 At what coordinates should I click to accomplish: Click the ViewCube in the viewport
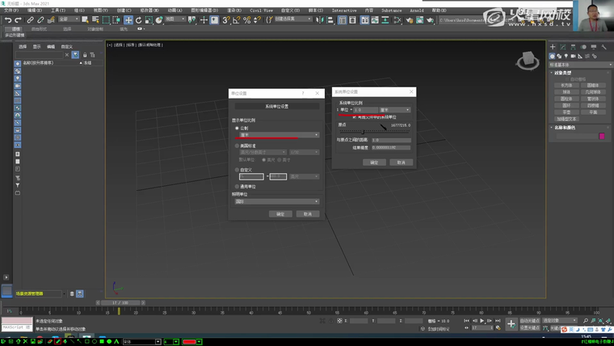[x=528, y=60]
